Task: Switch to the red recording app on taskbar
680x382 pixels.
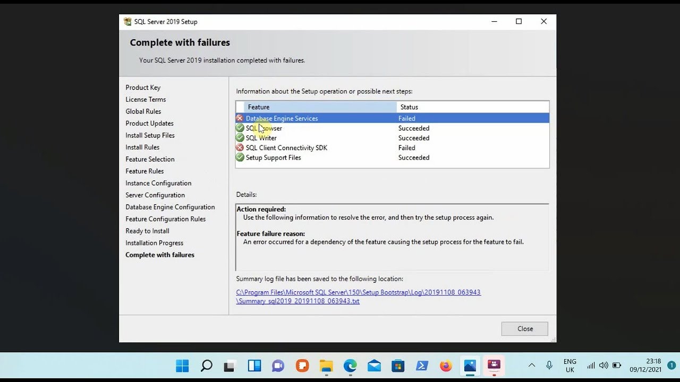Action: pyautogui.click(x=494, y=366)
